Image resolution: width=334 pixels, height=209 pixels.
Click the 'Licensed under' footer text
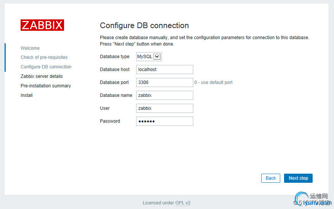[x=159, y=203]
